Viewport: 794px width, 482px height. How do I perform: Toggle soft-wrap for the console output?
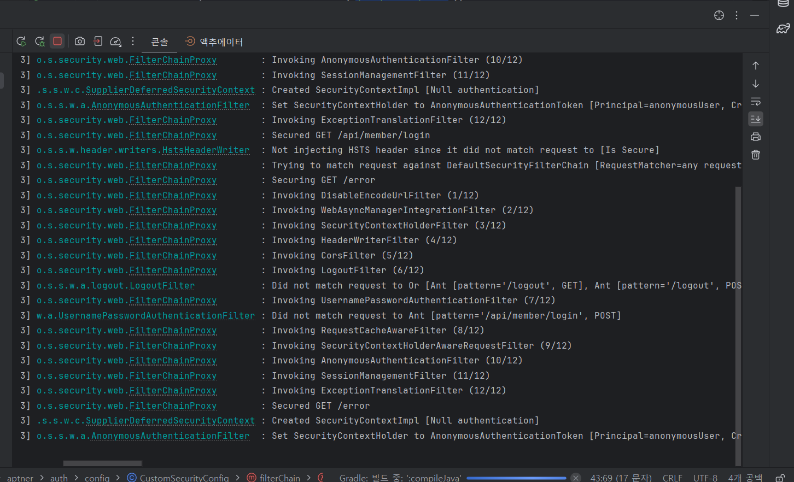tap(756, 102)
